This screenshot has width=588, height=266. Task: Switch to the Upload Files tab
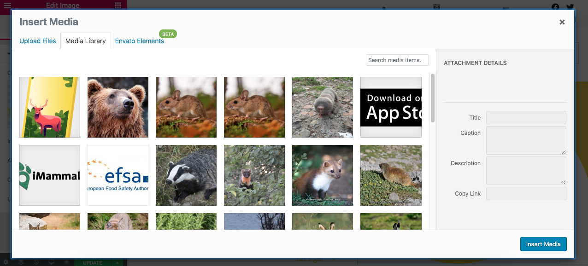38,41
